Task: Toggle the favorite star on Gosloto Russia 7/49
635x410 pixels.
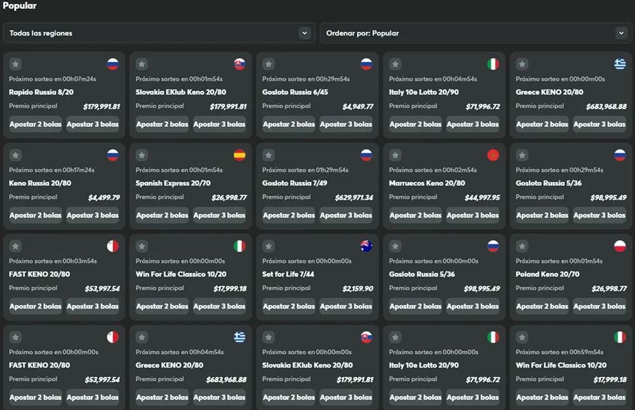Action: point(269,155)
